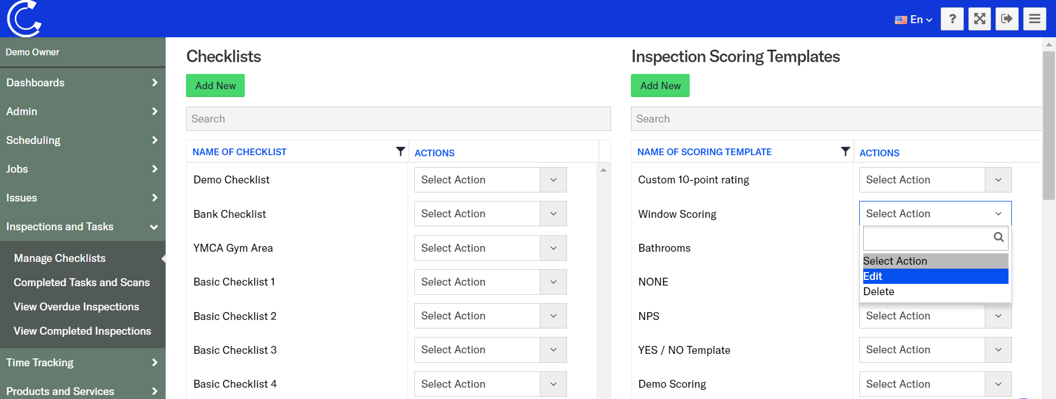This screenshot has height=399, width=1056.
Task: Click the help question mark icon
Action: tap(952, 19)
